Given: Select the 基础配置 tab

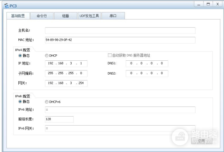Looking at the screenshot, I should [x=18, y=16].
